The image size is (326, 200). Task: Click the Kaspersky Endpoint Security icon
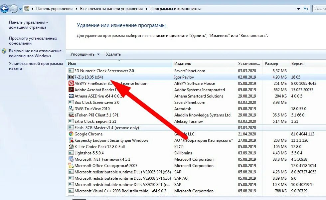click(71, 140)
